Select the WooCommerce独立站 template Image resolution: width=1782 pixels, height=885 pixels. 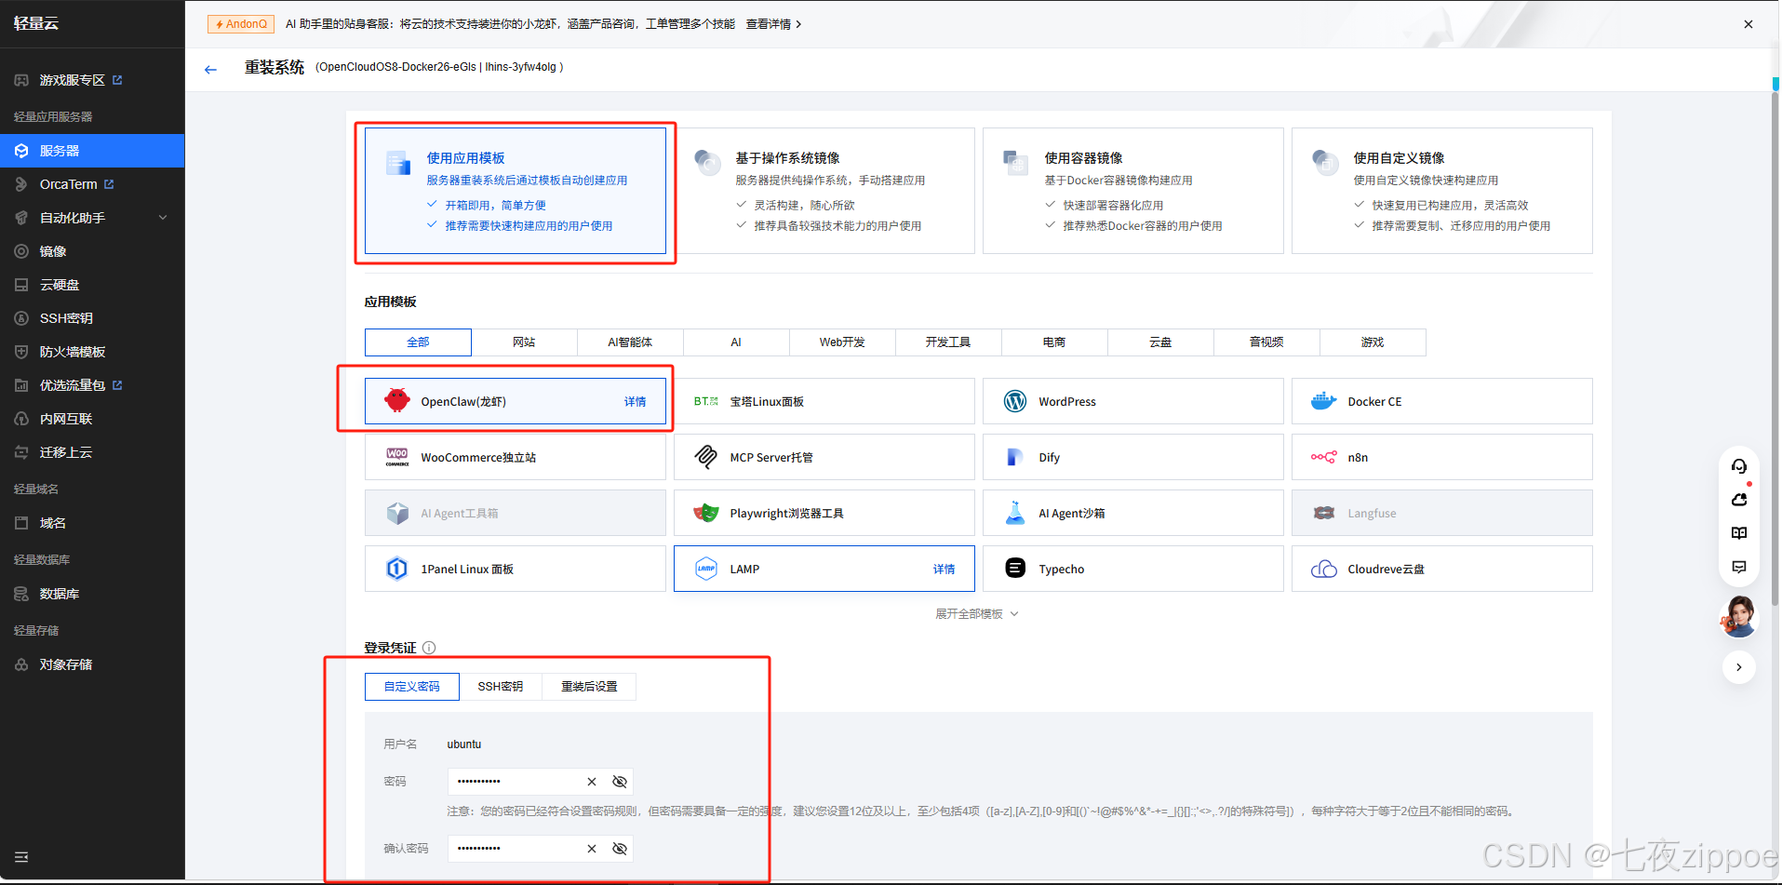tap(516, 457)
